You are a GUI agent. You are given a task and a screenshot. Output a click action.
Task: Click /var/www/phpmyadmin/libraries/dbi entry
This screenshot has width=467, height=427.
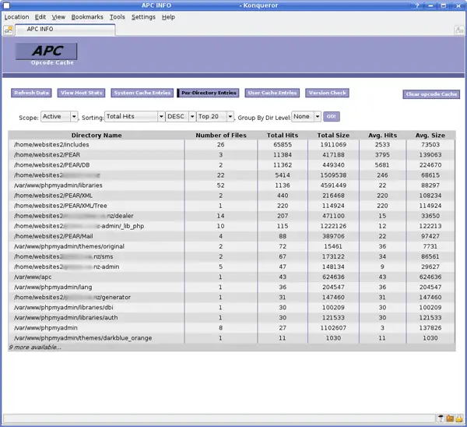point(64,307)
